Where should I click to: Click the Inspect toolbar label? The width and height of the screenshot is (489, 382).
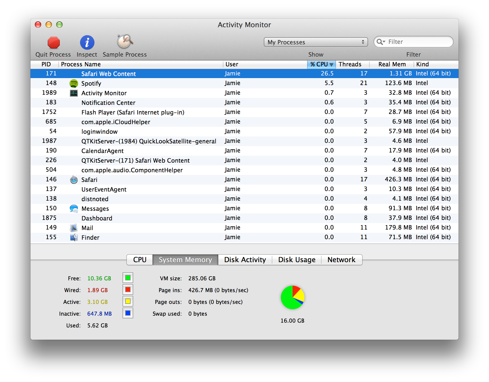tap(87, 55)
